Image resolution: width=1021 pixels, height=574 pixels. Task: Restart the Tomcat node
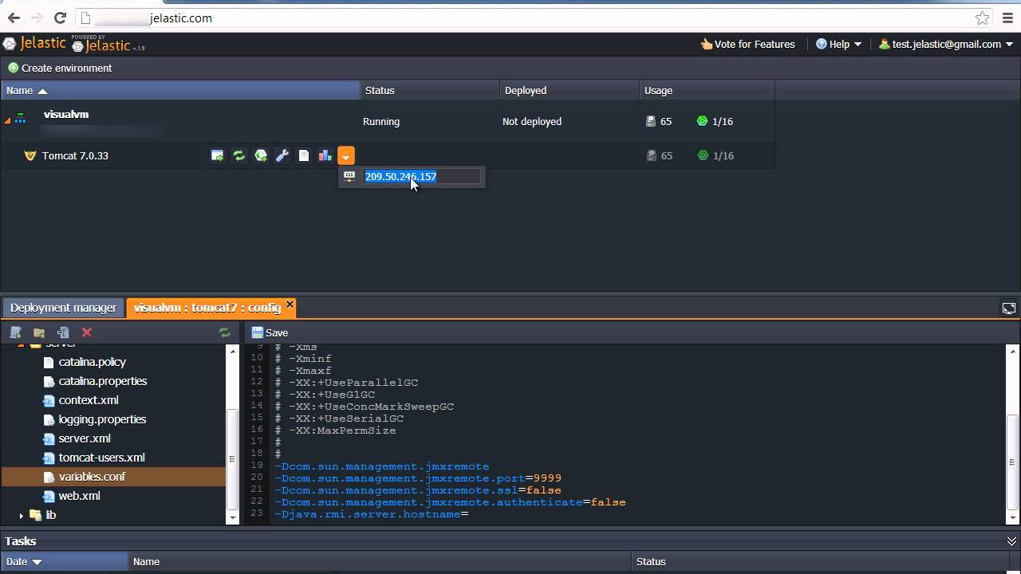click(238, 155)
